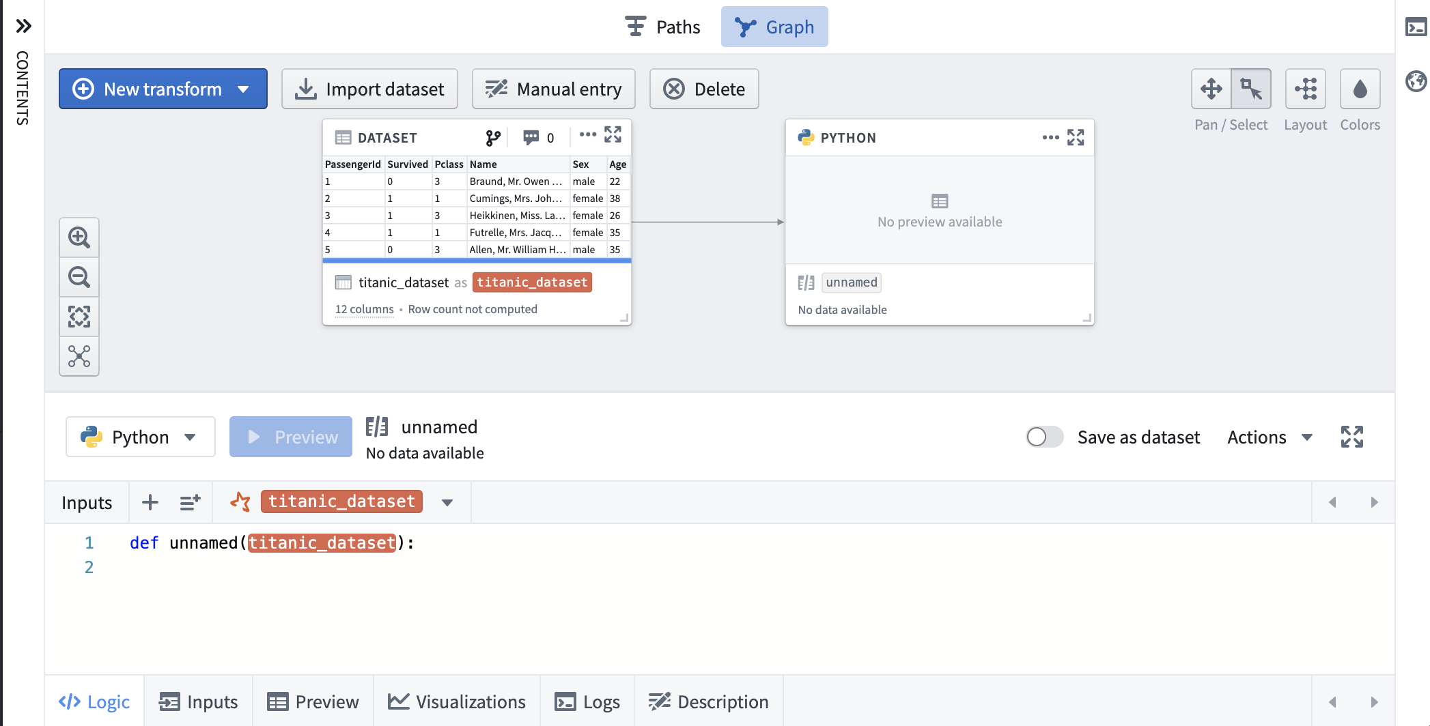Open more options on the Dataset node
The height and width of the screenshot is (726, 1430).
click(587, 134)
